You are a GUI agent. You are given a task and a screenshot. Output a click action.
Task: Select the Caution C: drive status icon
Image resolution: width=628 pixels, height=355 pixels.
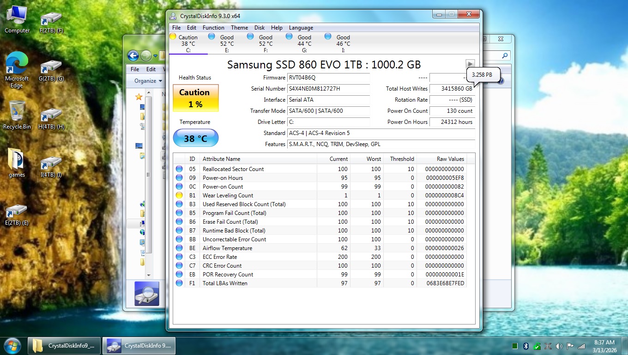(173, 37)
